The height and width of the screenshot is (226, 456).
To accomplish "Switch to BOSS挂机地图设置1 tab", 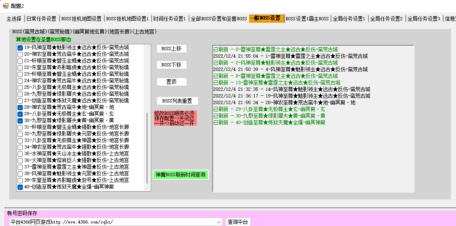I will click(x=127, y=19).
